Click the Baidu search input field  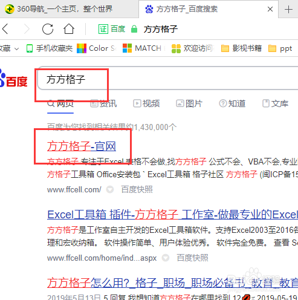(x=167, y=78)
